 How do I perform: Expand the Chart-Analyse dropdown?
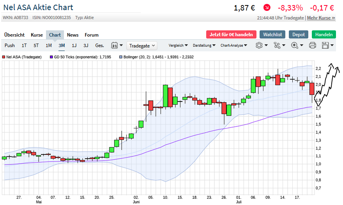pyautogui.click(x=234, y=46)
